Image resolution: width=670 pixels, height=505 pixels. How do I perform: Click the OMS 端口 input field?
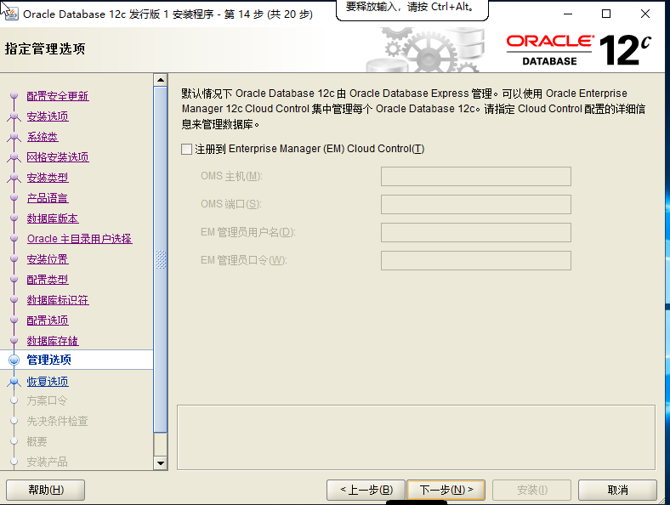click(x=476, y=205)
